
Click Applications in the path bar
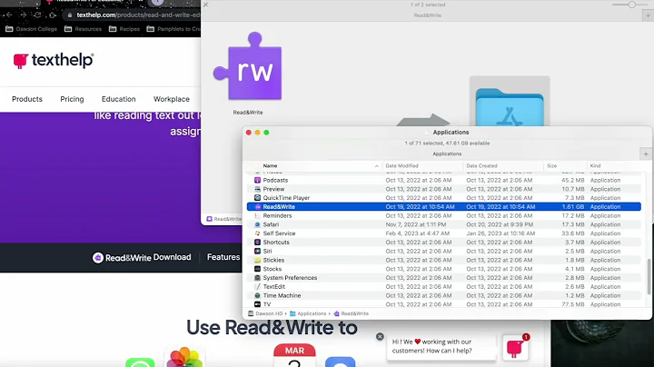(x=308, y=313)
